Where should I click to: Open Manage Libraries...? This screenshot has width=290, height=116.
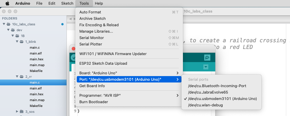point(129,31)
